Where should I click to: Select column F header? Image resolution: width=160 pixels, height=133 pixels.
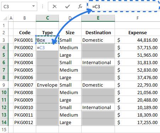(x=137, y=18)
